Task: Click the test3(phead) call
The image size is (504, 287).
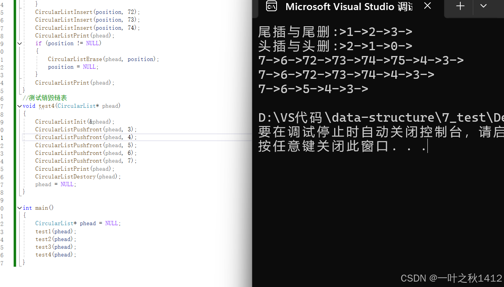Action: tap(56, 247)
